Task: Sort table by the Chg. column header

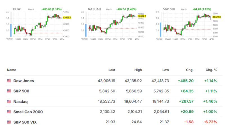Action: coord(190,70)
